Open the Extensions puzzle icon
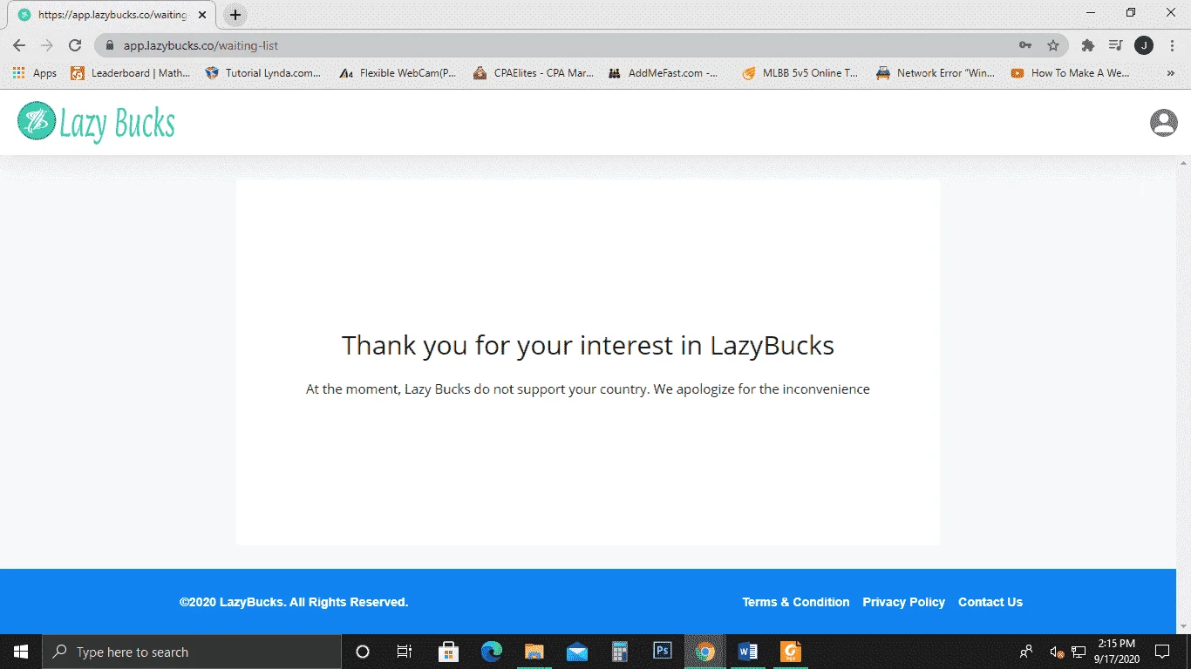The image size is (1191, 669). (1088, 45)
